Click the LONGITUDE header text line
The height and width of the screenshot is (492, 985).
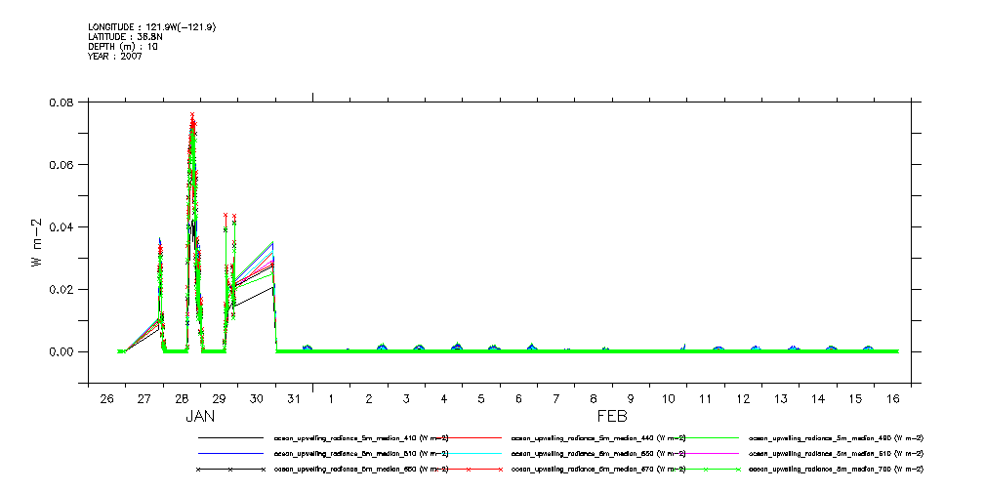pyautogui.click(x=151, y=27)
